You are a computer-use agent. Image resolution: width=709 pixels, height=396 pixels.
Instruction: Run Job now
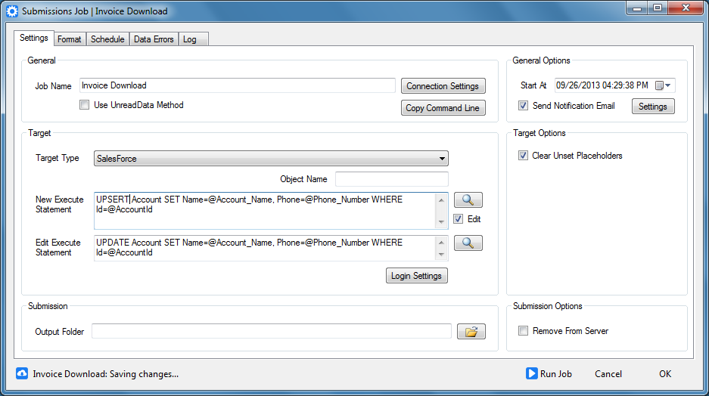point(549,374)
